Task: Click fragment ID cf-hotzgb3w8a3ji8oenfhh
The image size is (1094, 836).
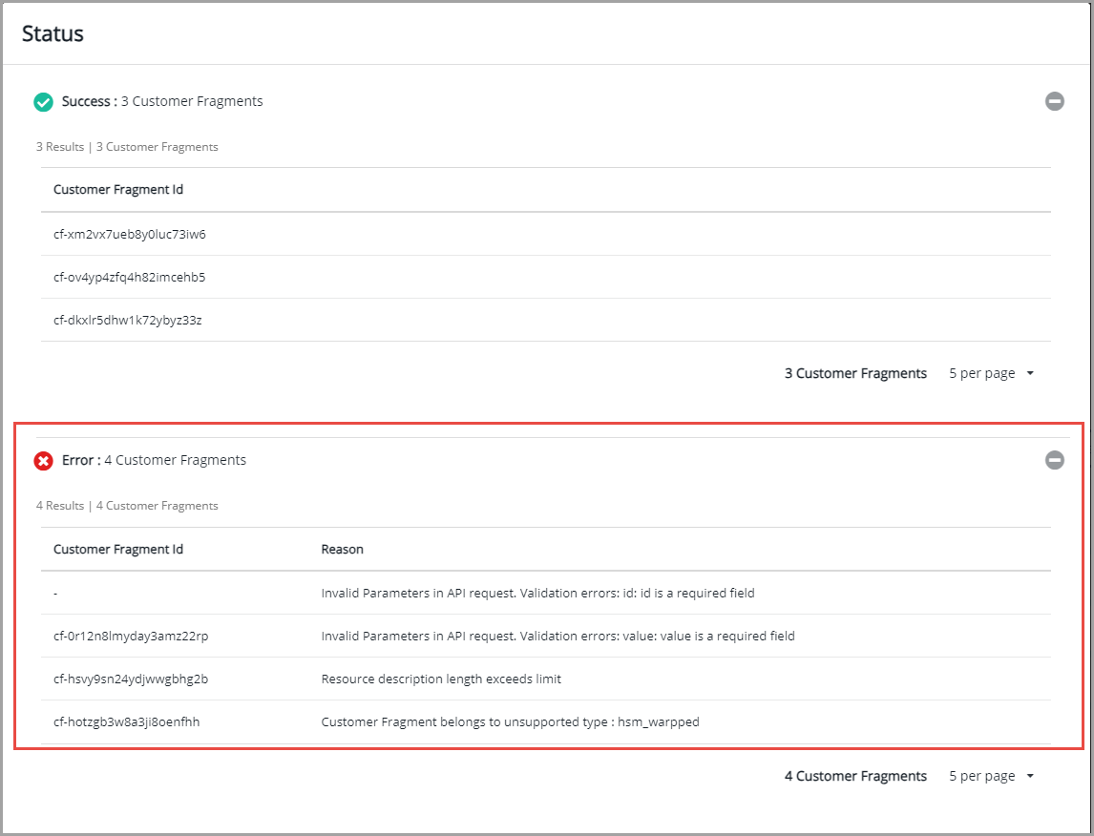Action: (127, 721)
